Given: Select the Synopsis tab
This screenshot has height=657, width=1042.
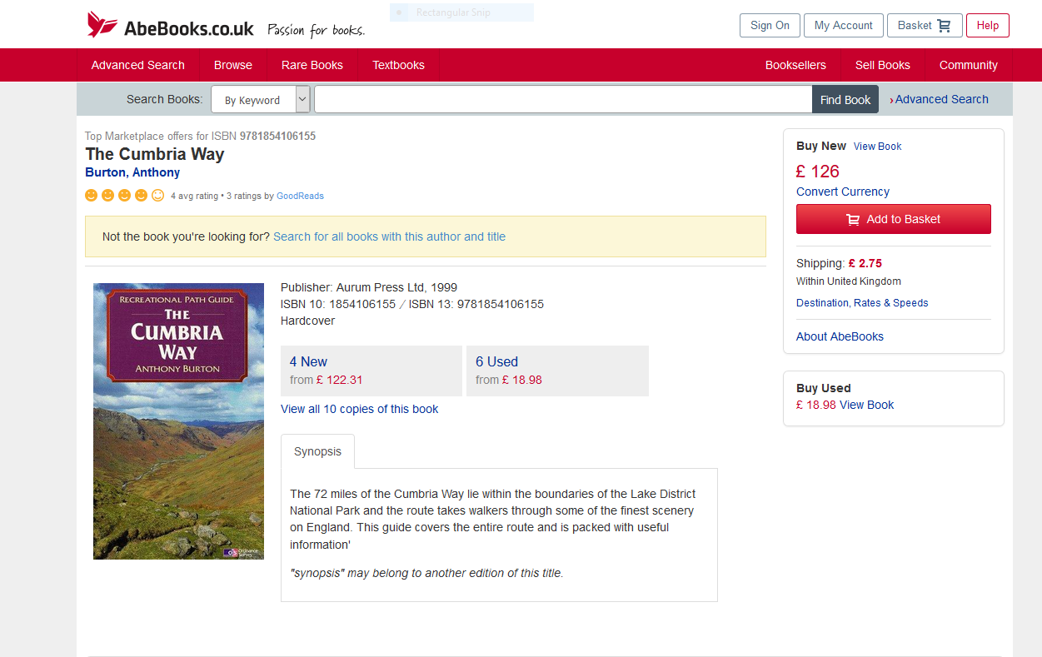Looking at the screenshot, I should pyautogui.click(x=317, y=451).
